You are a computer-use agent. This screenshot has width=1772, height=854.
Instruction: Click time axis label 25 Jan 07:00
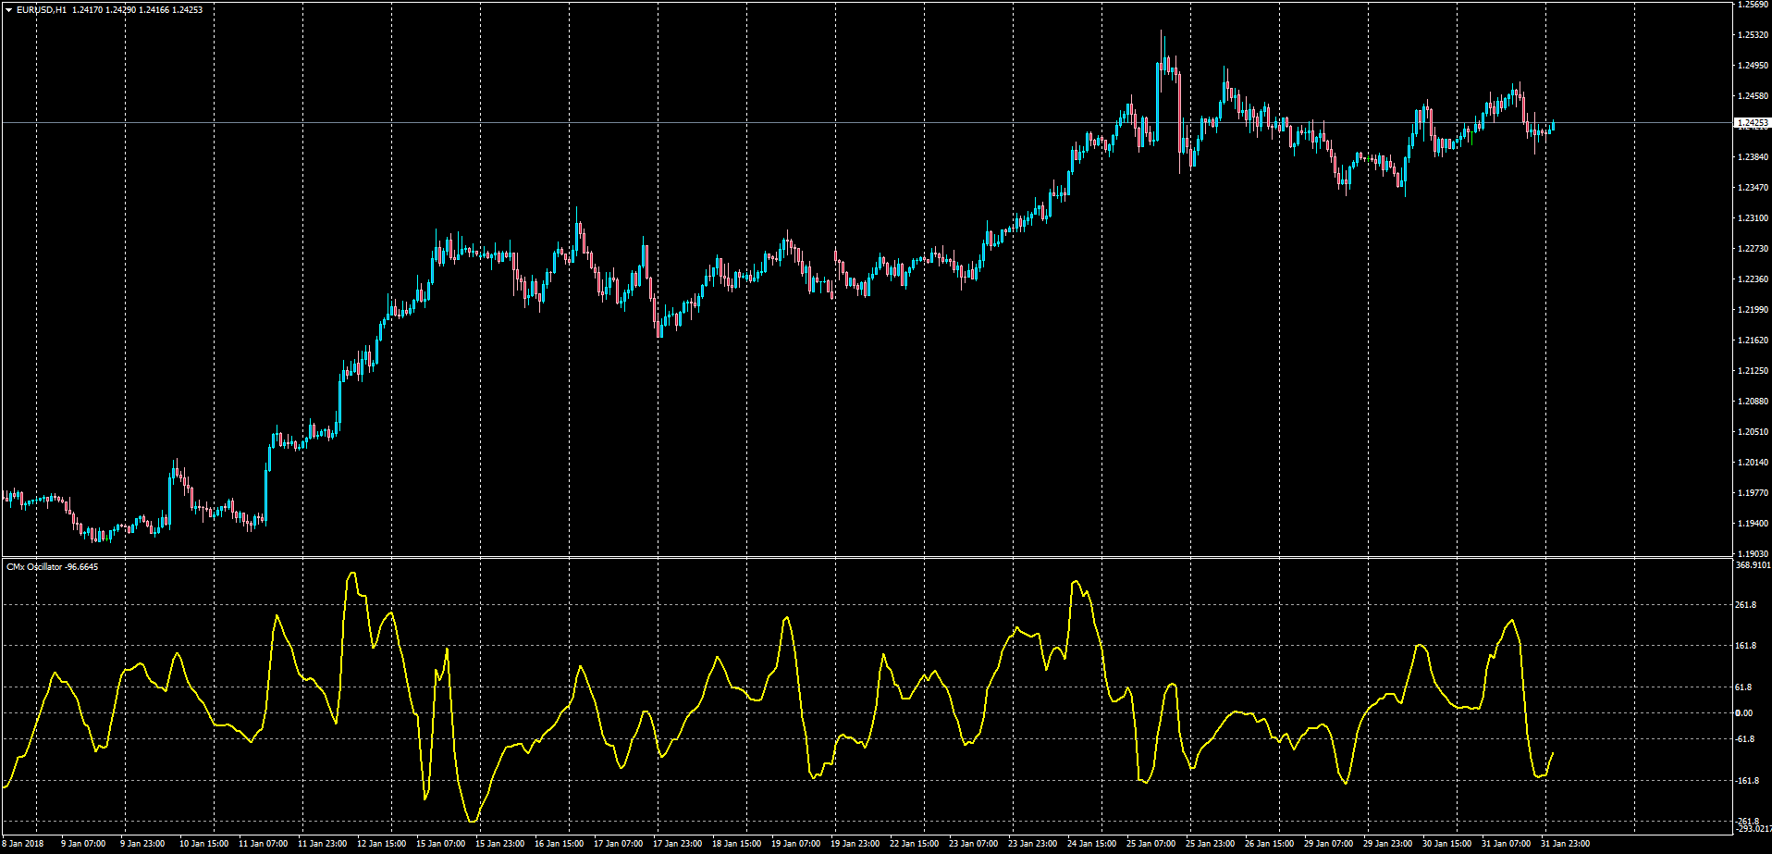coord(1151,844)
